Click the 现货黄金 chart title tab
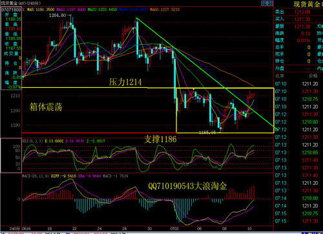 tap(21, 3)
